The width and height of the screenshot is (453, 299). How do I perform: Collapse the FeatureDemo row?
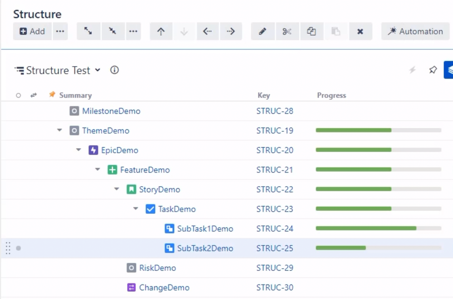[97, 169]
